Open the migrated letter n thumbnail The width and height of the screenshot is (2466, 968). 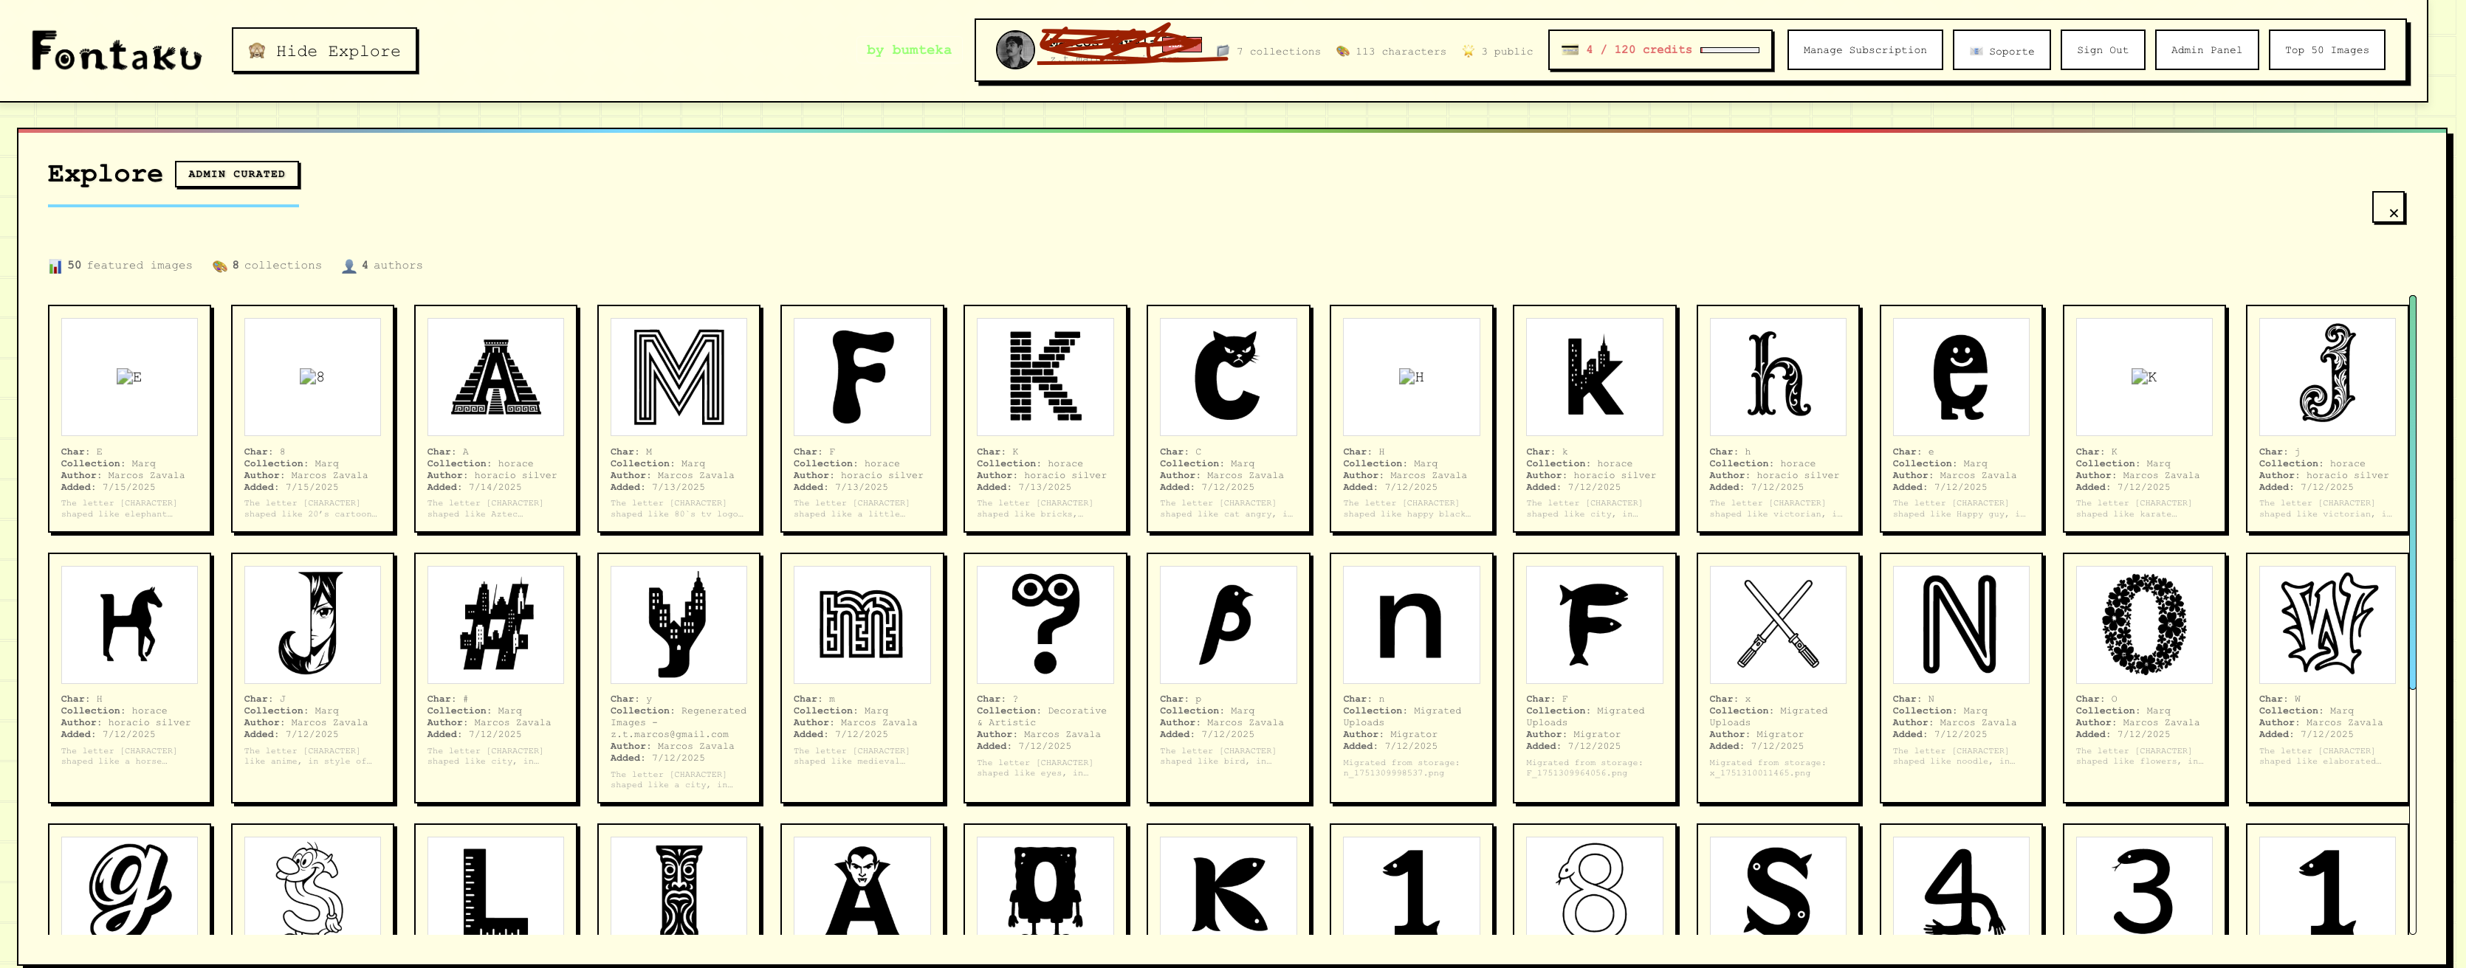[x=1411, y=625]
